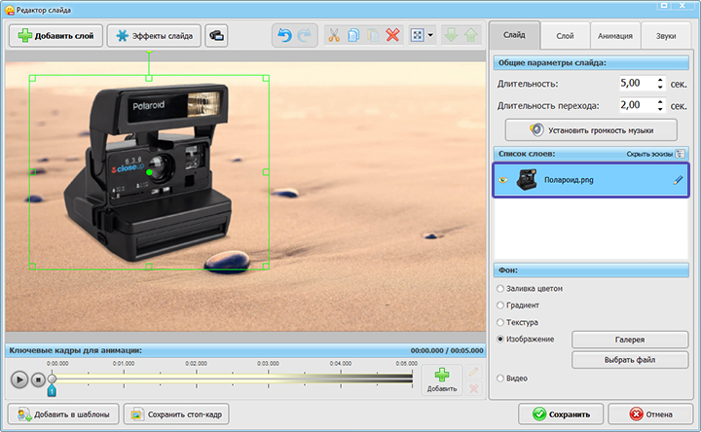Move layer up with green up arrow
701x432 pixels.
coord(471,35)
